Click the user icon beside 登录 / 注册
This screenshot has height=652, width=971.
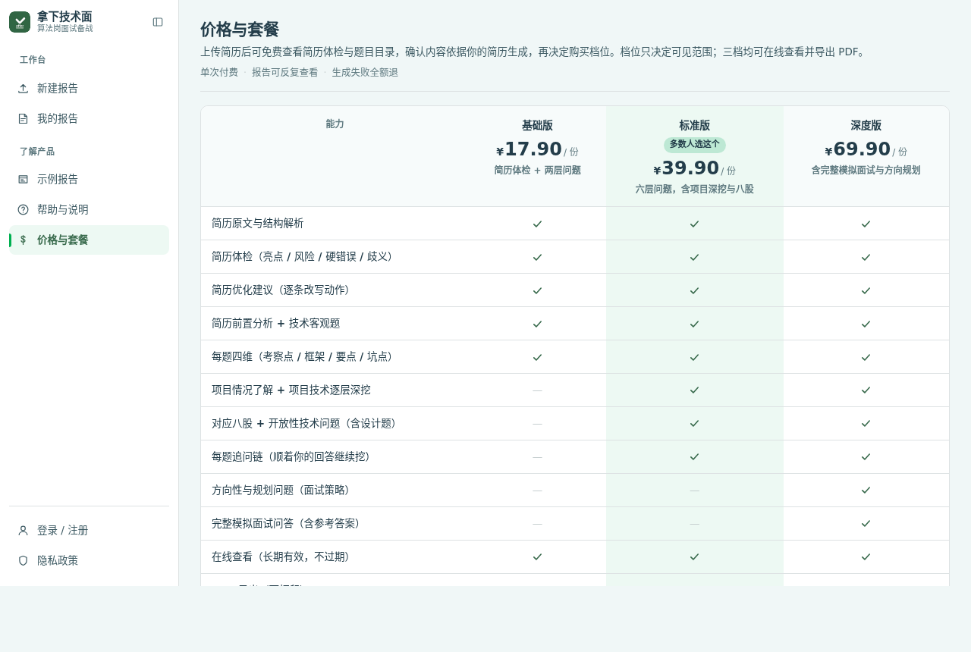click(23, 531)
